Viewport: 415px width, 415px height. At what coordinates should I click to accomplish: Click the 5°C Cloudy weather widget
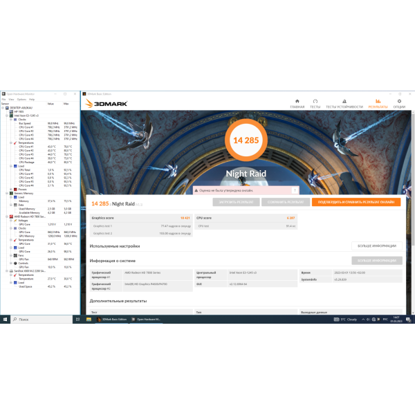click(x=345, y=320)
